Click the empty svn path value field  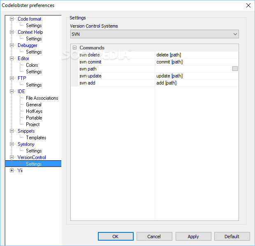193,69
